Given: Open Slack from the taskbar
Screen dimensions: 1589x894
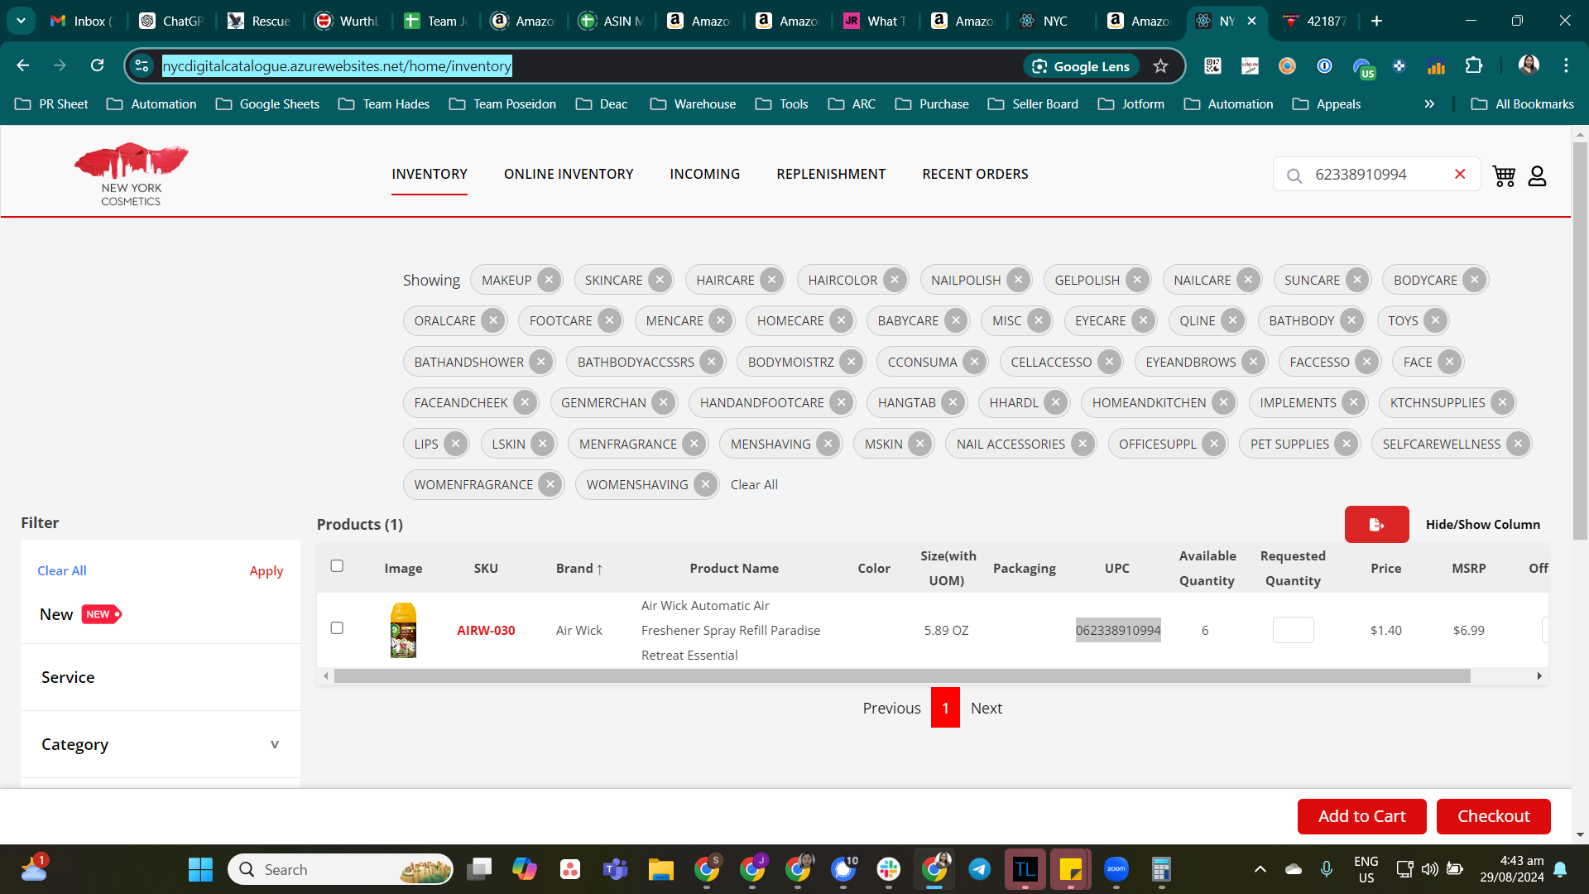Looking at the screenshot, I should 889,869.
